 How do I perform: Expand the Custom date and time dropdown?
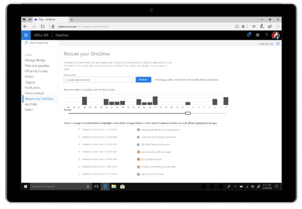(x=130, y=80)
